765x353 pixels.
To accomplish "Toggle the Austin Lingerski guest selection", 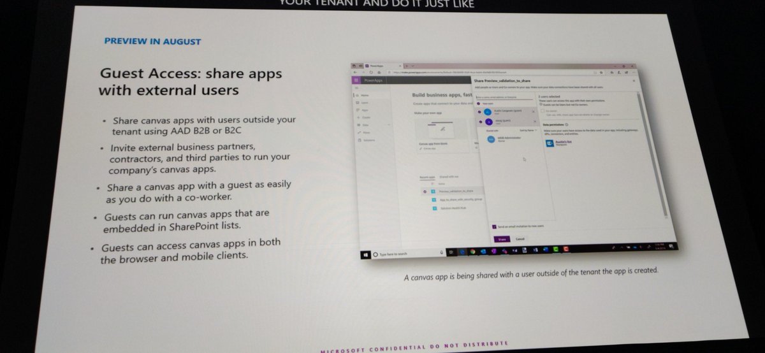I will (479, 112).
